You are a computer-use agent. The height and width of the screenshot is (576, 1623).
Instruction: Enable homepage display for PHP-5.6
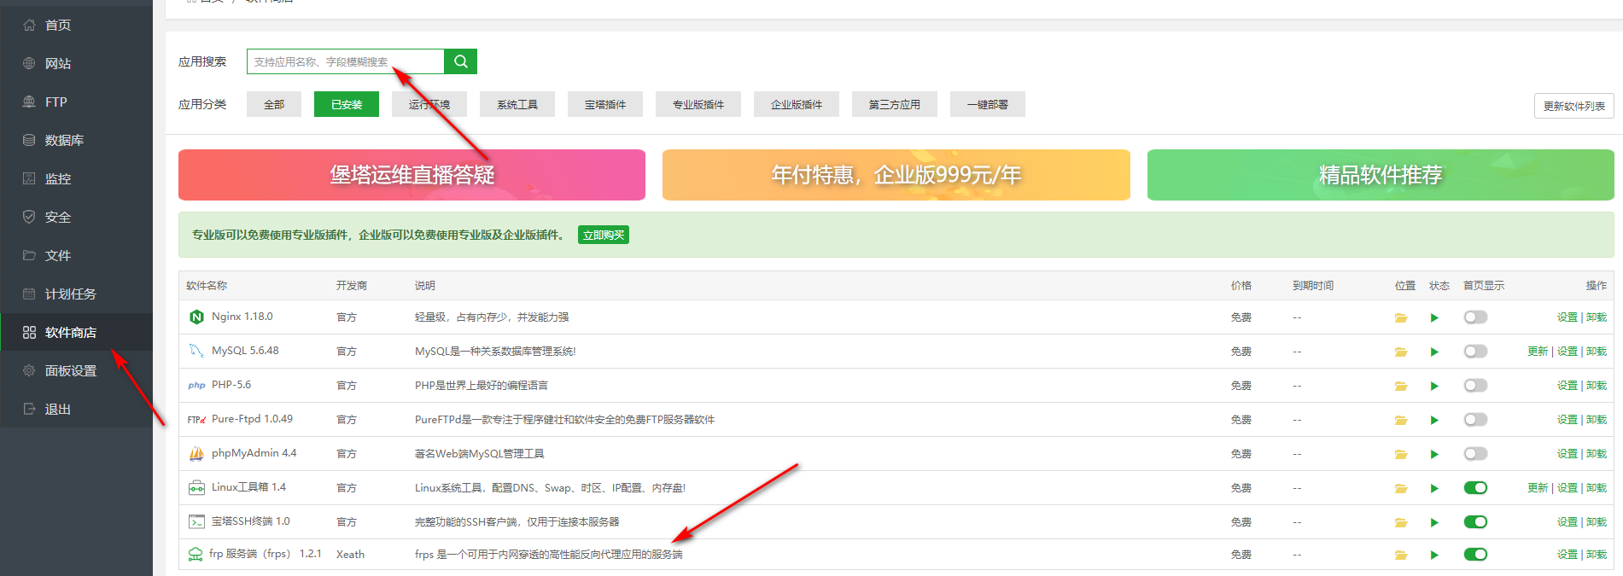[1475, 386]
